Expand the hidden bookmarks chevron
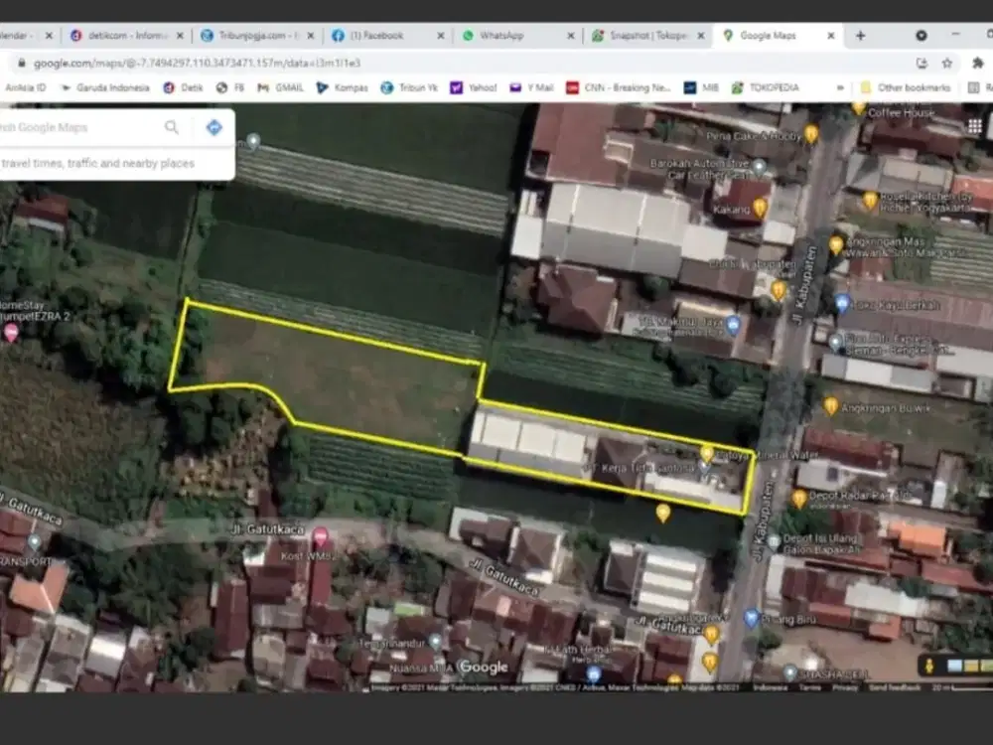Viewport: 993px width, 745px height. tap(840, 87)
